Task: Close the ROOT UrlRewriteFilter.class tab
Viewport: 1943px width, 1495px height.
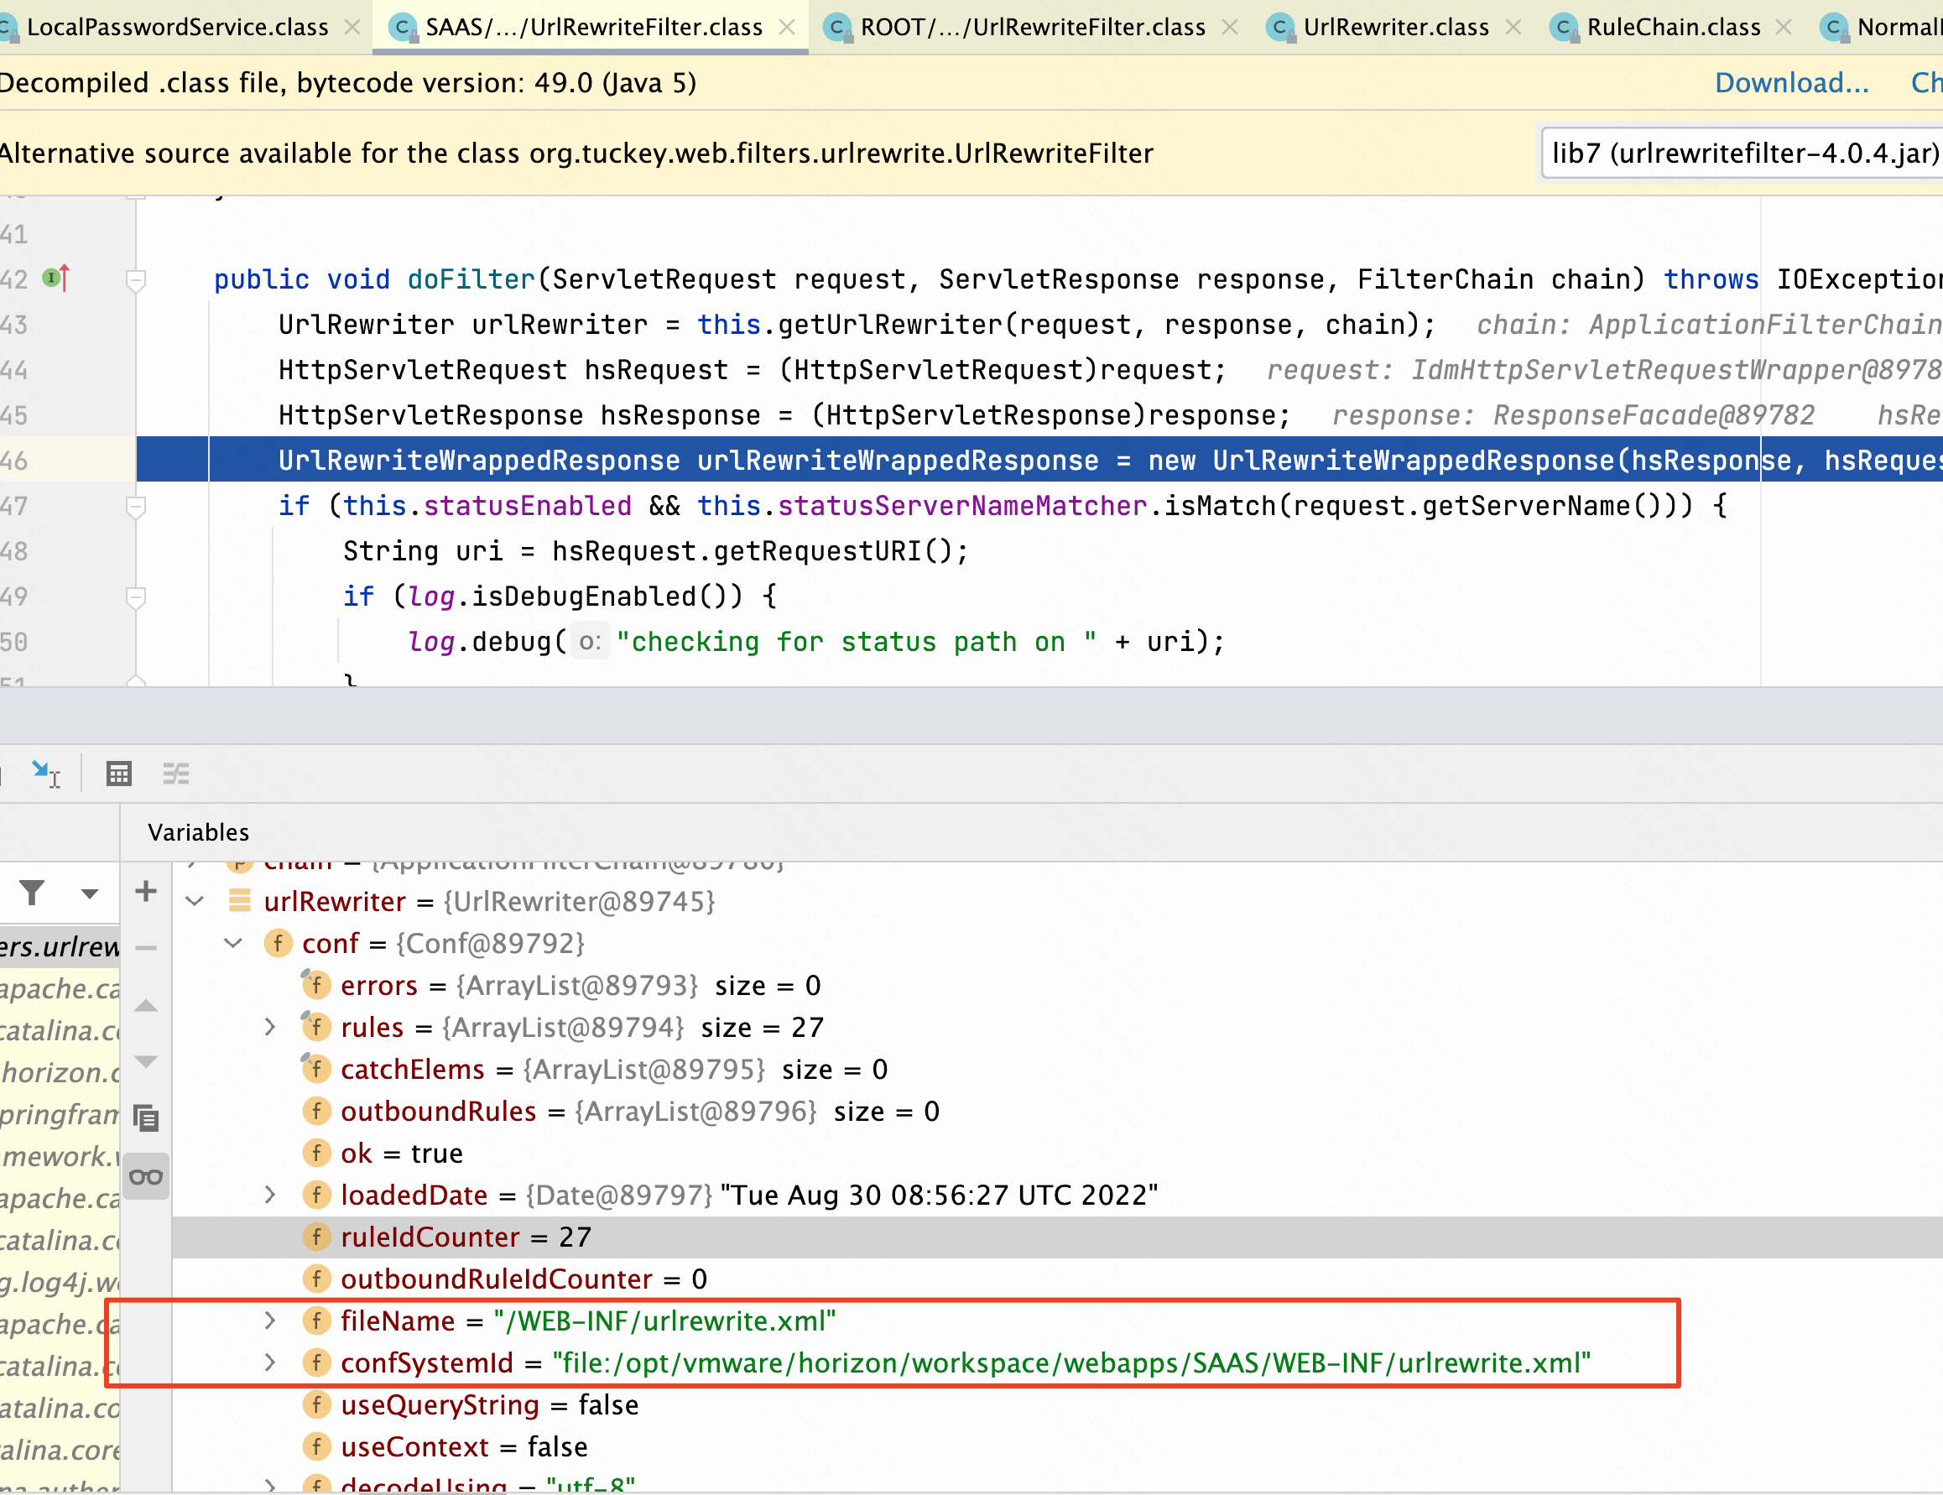Action: tap(1230, 27)
